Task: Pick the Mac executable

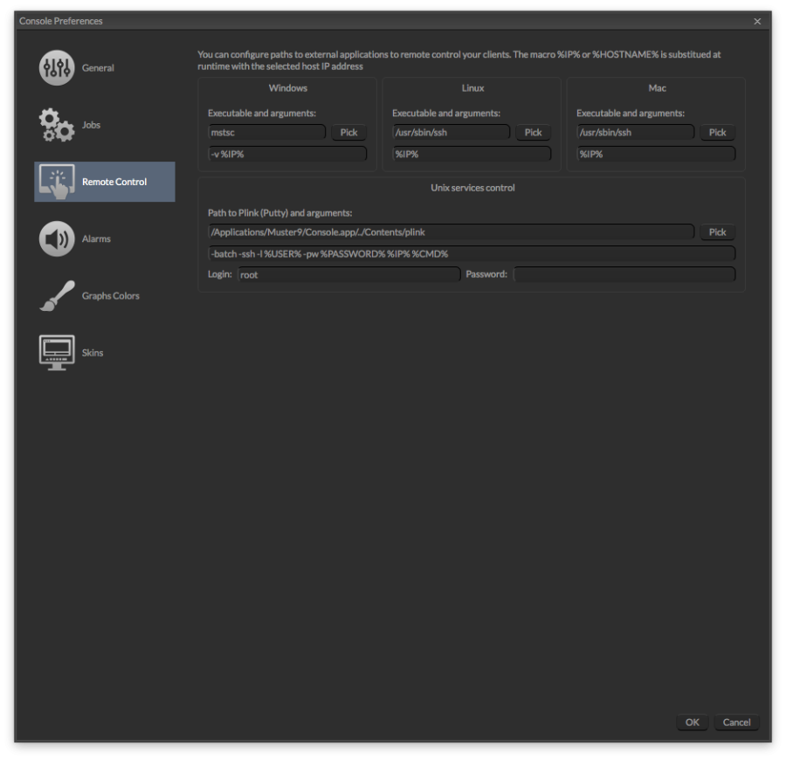Action: point(717,132)
